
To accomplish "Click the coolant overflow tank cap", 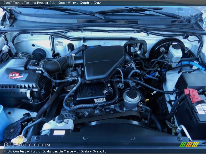I will tap(60, 119).
